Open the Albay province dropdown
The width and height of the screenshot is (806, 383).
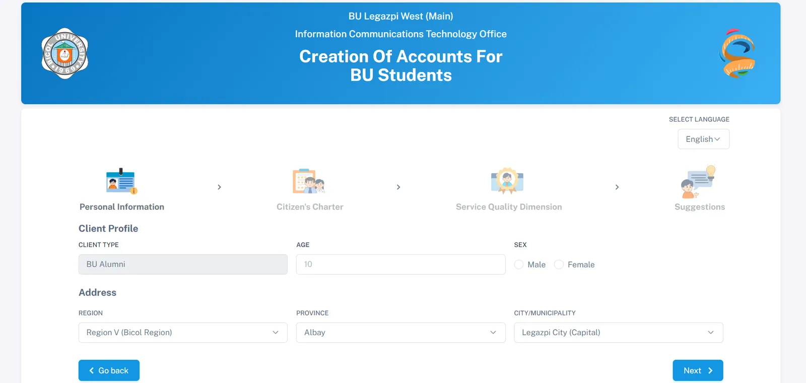click(x=400, y=333)
